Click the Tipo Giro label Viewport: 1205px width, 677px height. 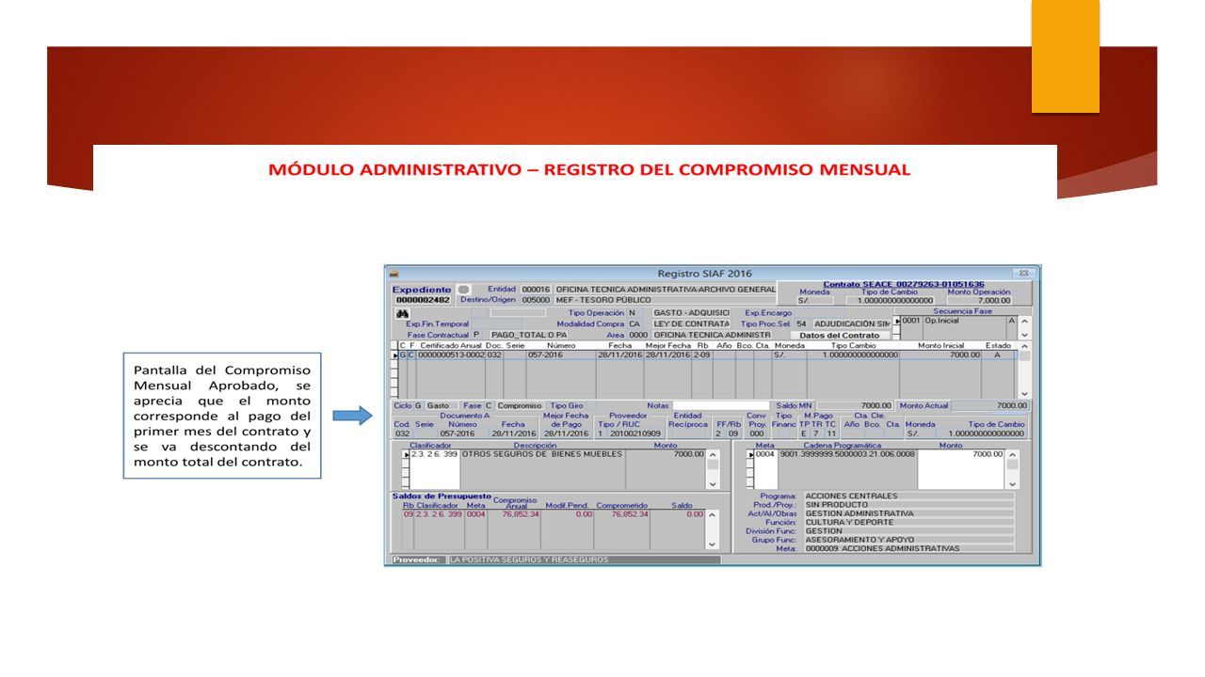567,405
